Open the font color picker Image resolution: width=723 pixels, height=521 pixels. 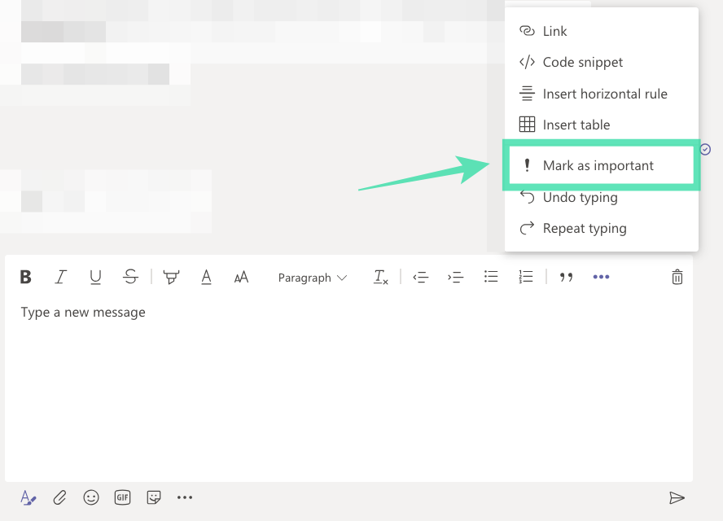(x=206, y=277)
